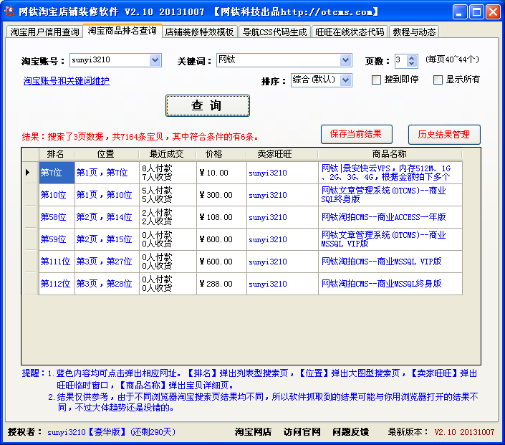
Task: Click ranking cell 第59位
Action: coord(57,239)
